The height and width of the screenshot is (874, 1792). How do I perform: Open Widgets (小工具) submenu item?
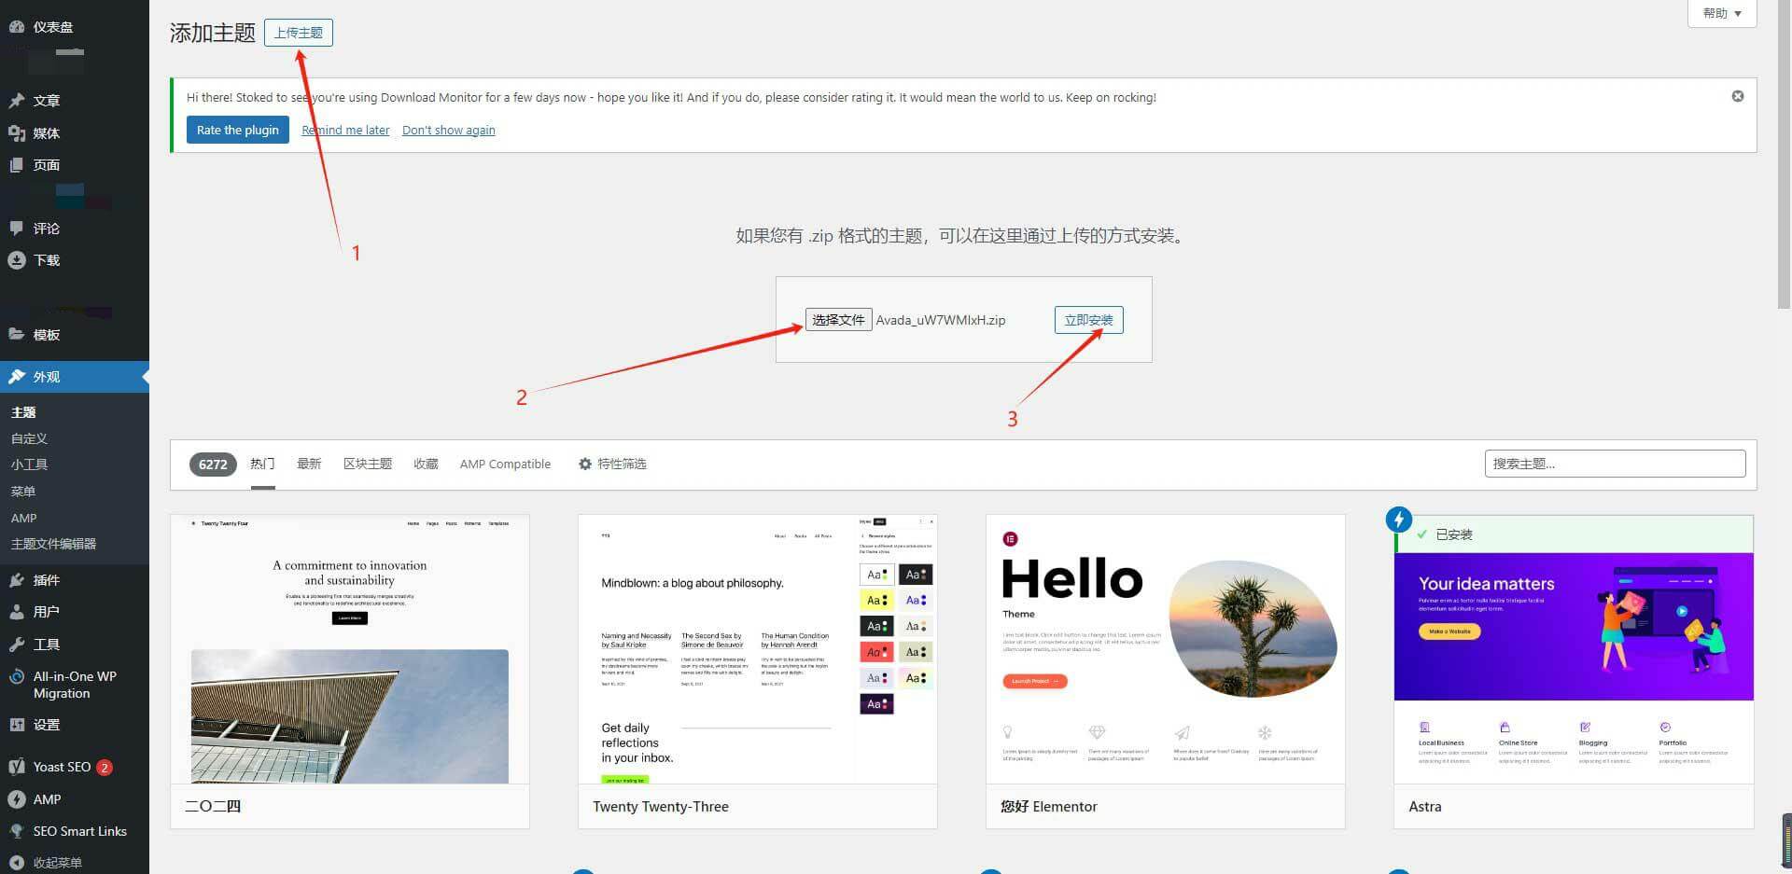(29, 465)
